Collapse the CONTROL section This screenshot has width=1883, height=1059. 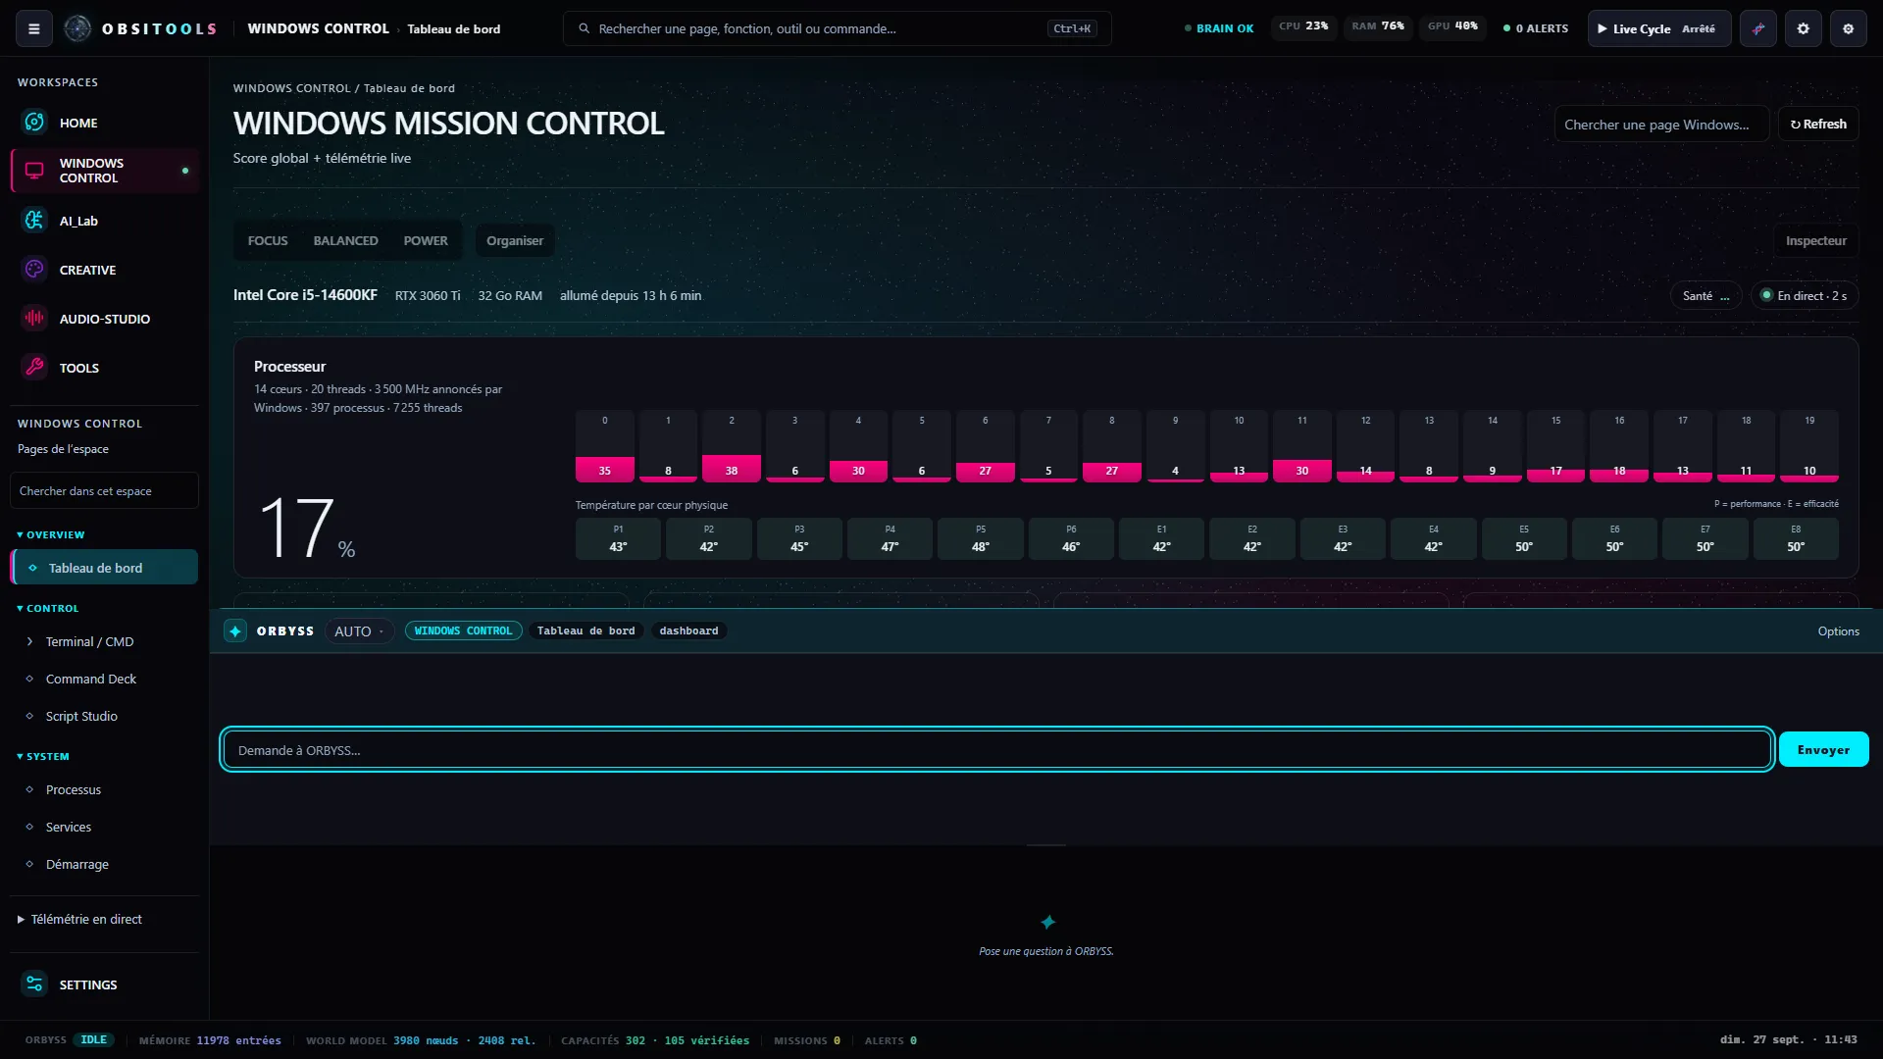click(48, 608)
